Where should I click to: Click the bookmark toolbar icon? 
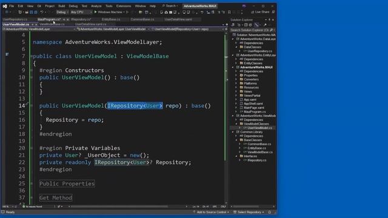229,12
